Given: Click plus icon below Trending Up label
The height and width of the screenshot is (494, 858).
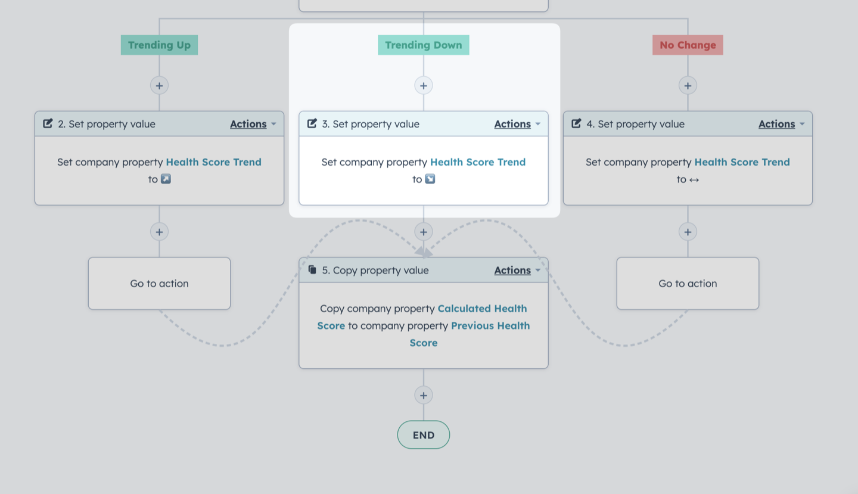Looking at the screenshot, I should point(159,85).
